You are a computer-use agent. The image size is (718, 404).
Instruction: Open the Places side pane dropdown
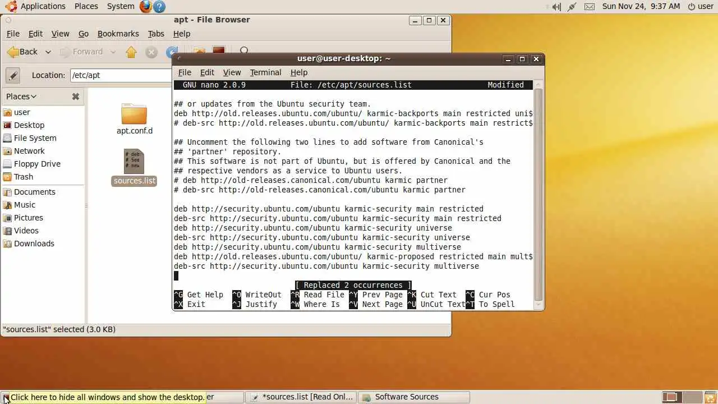point(21,97)
